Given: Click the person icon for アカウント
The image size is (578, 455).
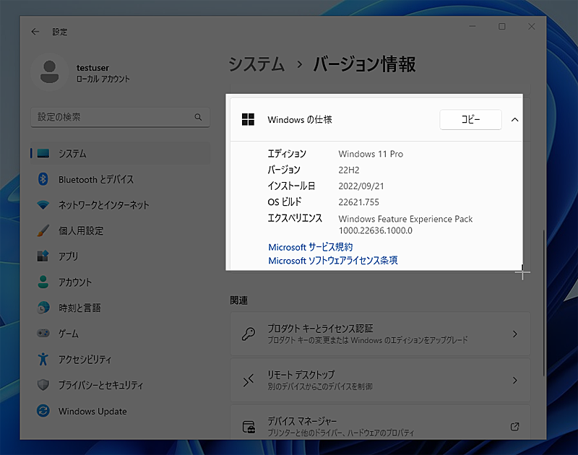Looking at the screenshot, I should [45, 282].
